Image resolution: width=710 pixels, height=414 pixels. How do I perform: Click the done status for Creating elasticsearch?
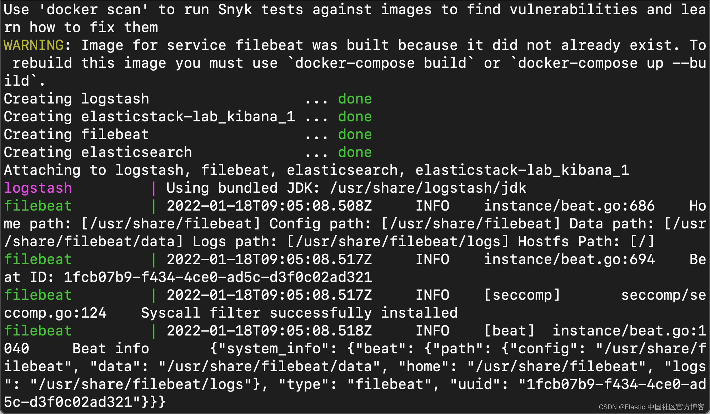(355, 152)
